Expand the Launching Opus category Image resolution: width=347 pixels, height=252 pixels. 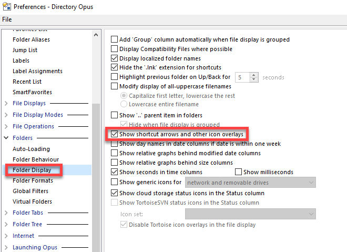click(x=6, y=247)
